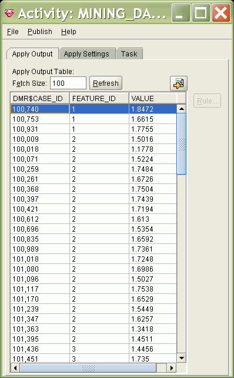Click vertical scrollbar up arrow
Screen dimensions: 234x378
(x=182, y=109)
